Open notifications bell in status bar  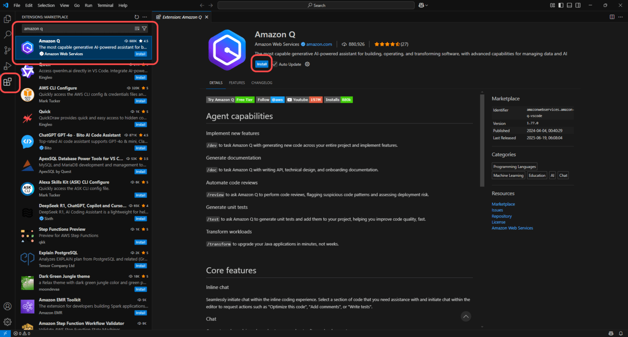pyautogui.click(x=621, y=334)
